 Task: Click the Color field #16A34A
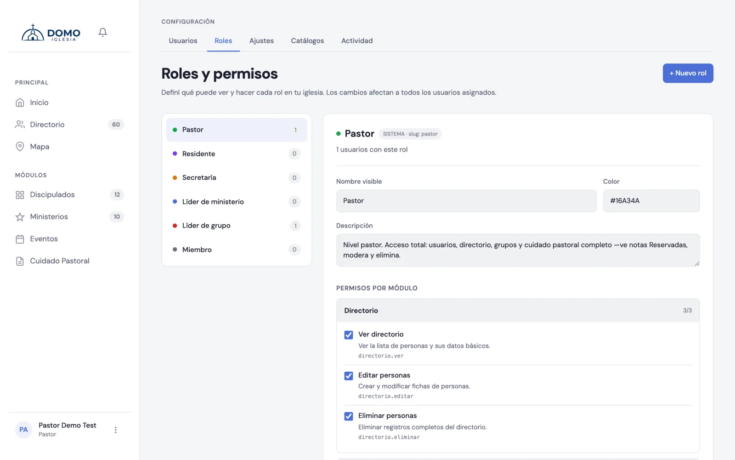pos(651,201)
